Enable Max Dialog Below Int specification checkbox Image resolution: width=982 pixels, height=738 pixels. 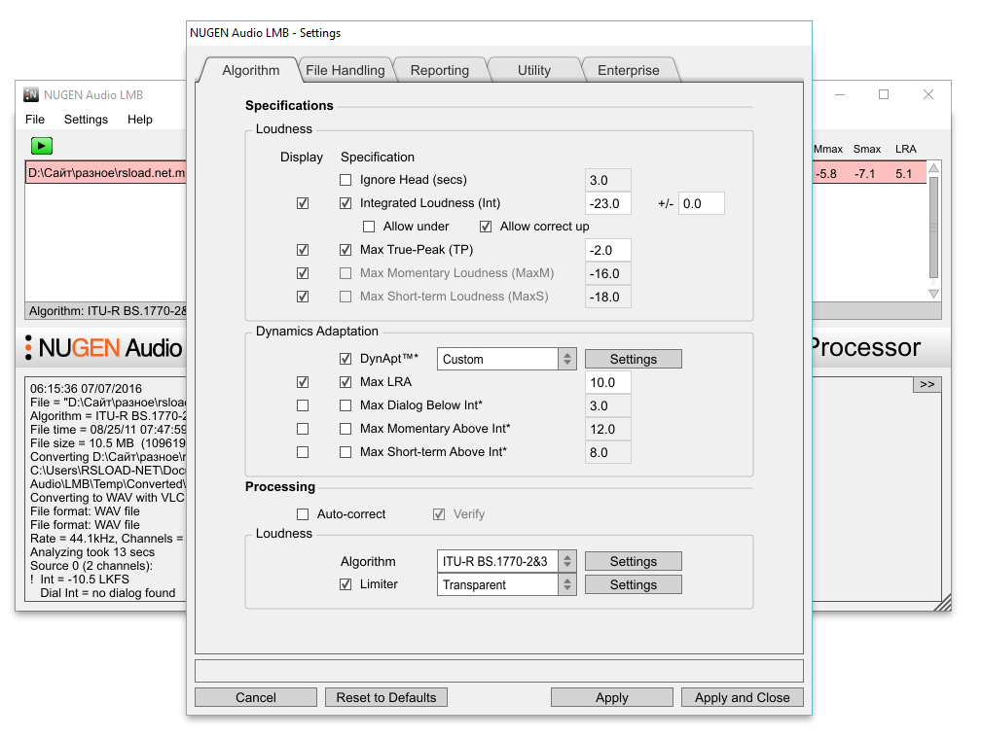coord(346,405)
